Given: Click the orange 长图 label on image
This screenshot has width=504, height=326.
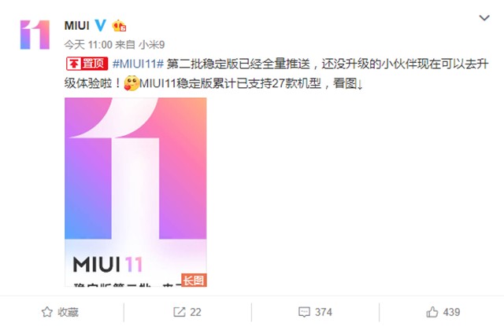Looking at the screenshot, I should coord(194,280).
